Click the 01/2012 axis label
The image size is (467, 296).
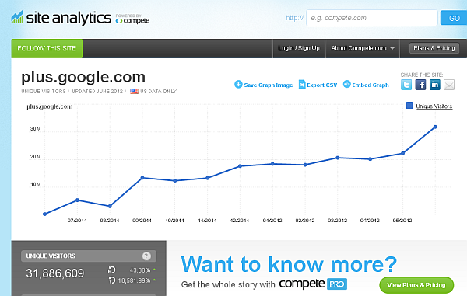click(x=272, y=220)
